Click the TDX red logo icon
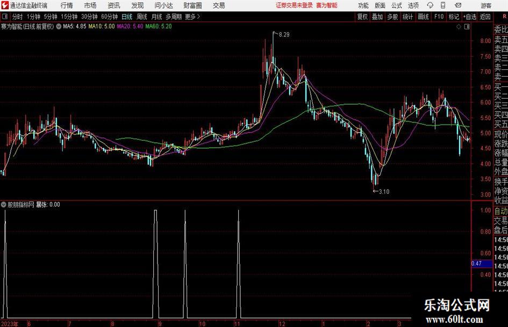This screenshot has height=327, width=508. [x=5, y=5]
